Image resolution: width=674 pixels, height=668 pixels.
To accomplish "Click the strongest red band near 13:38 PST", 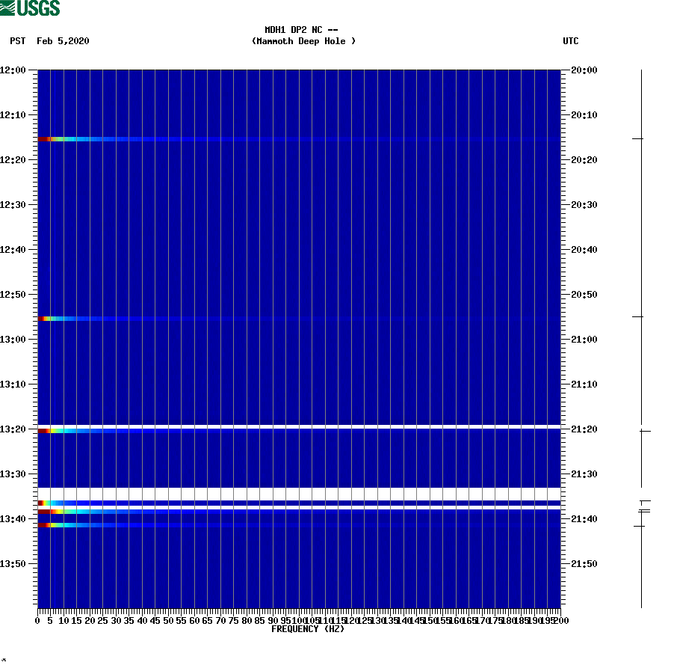I will 45,512.
